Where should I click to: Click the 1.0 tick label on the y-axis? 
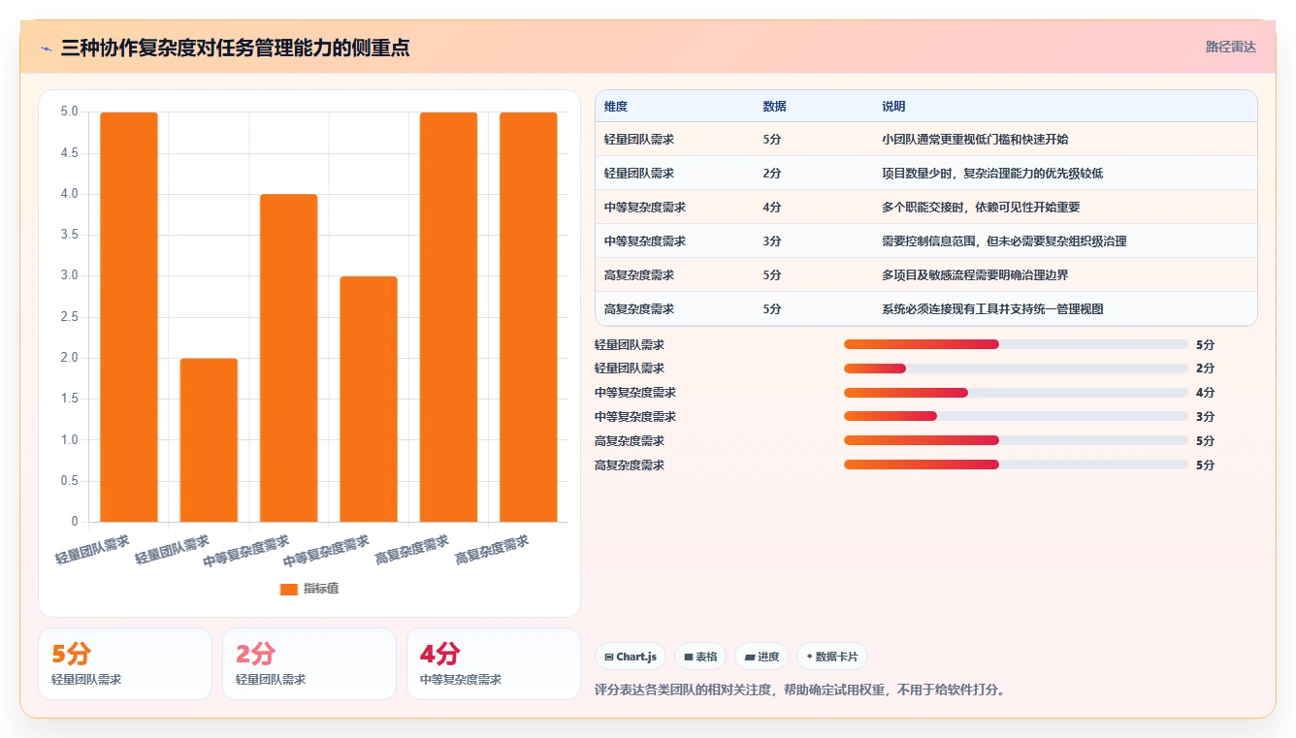click(x=69, y=440)
